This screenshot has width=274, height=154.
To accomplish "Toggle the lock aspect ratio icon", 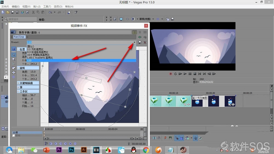I will (14, 68).
